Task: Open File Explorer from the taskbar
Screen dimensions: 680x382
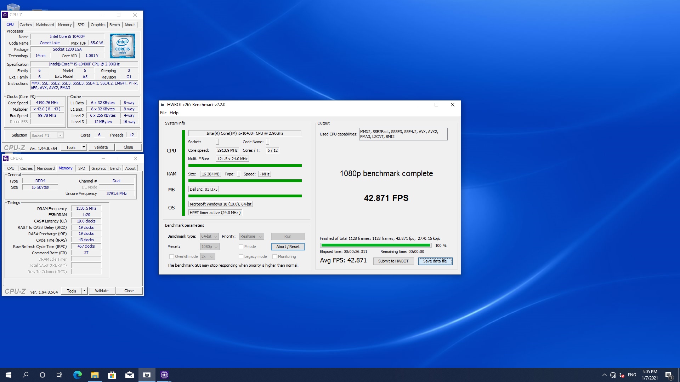Action: [95, 375]
